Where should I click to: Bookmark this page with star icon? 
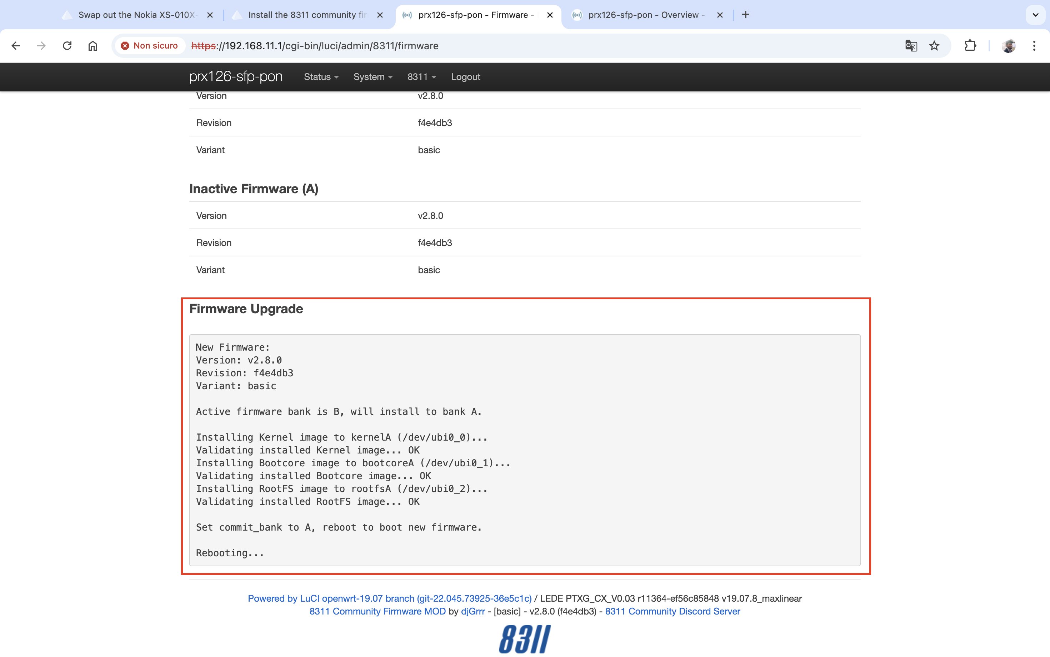934,46
